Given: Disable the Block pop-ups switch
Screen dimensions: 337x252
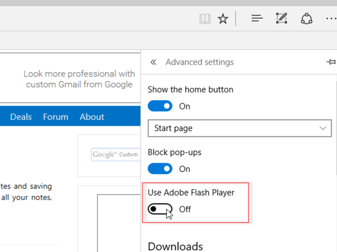Looking at the screenshot, I should pyautogui.click(x=160, y=169).
